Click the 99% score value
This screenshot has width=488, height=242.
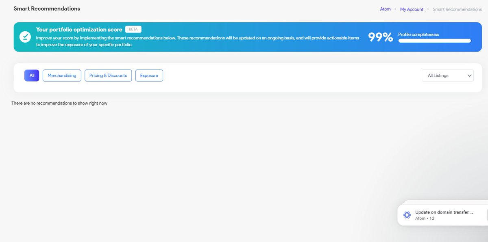coord(381,37)
